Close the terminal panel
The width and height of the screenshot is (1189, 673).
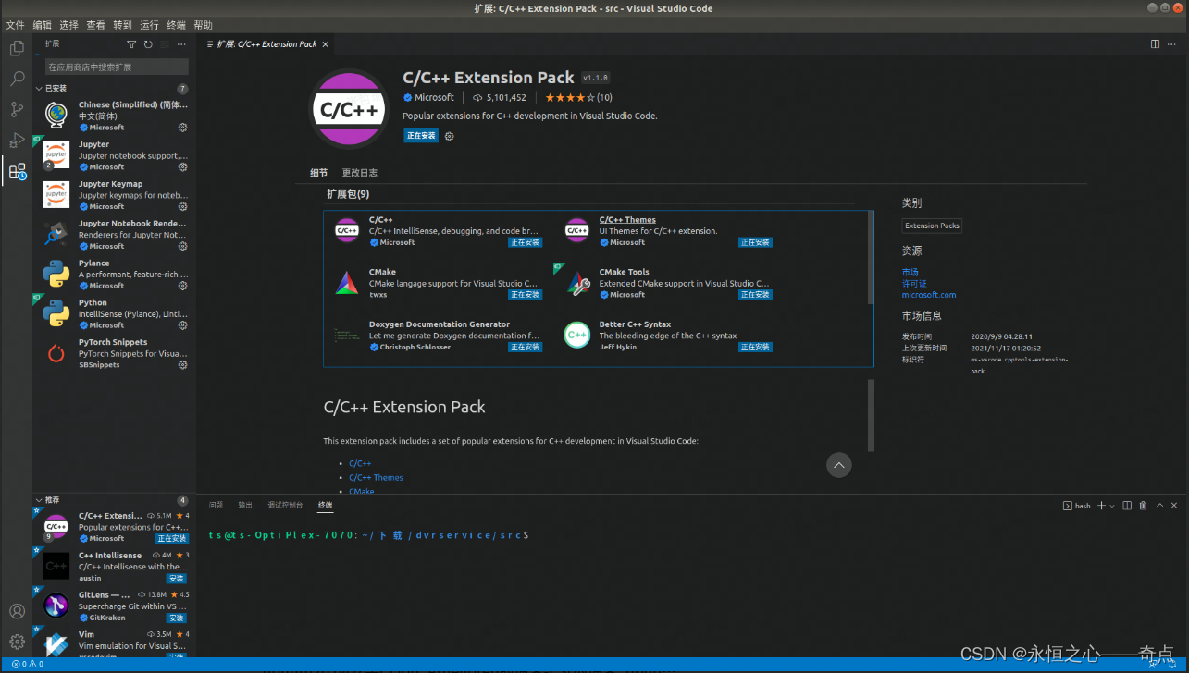1175,506
